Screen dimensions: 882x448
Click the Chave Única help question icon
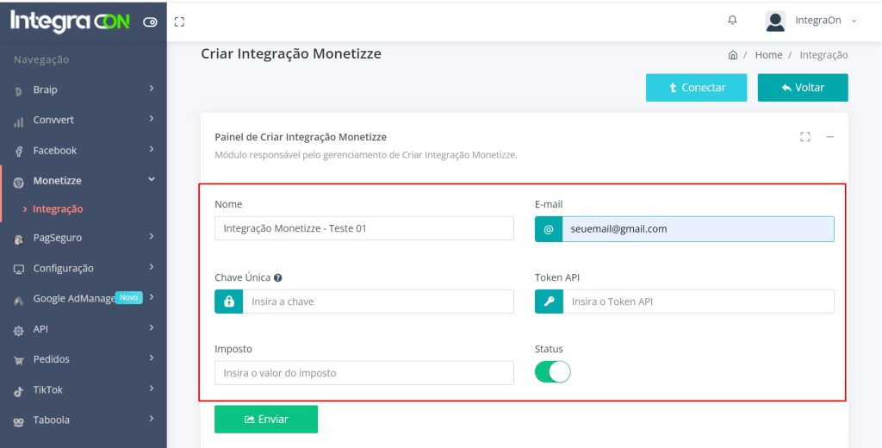point(278,278)
